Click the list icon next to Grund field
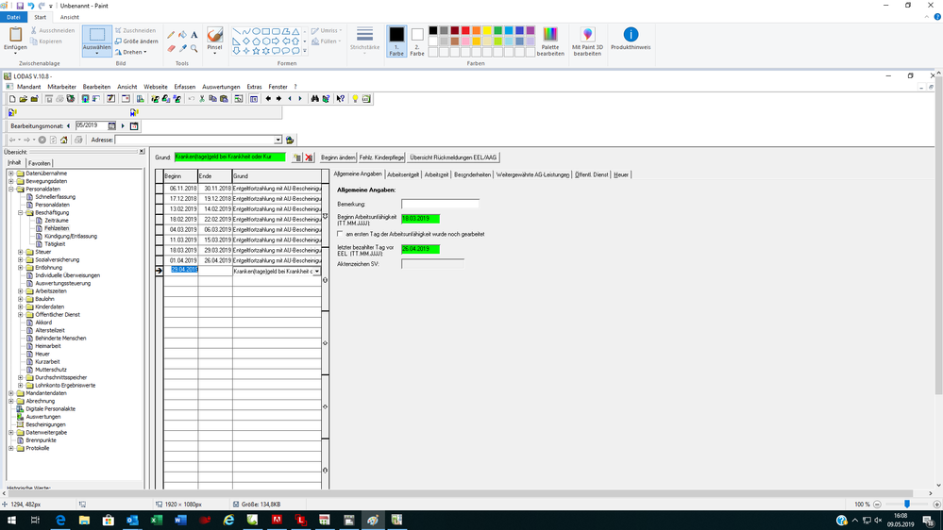 pos(297,157)
